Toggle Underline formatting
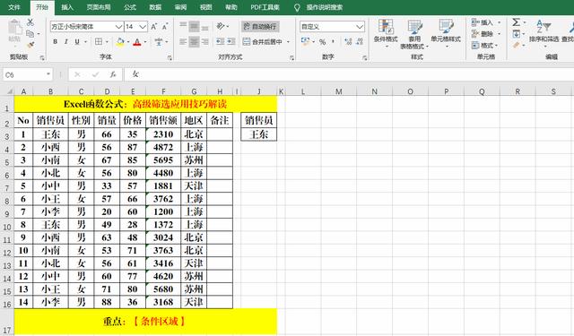Image resolution: width=574 pixels, height=336 pixels. pos(77,42)
